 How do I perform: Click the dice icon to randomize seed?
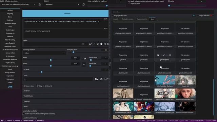tap(96, 79)
